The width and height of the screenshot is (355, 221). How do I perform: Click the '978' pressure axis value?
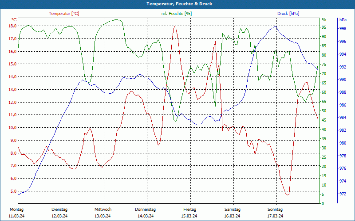tap(343, 156)
